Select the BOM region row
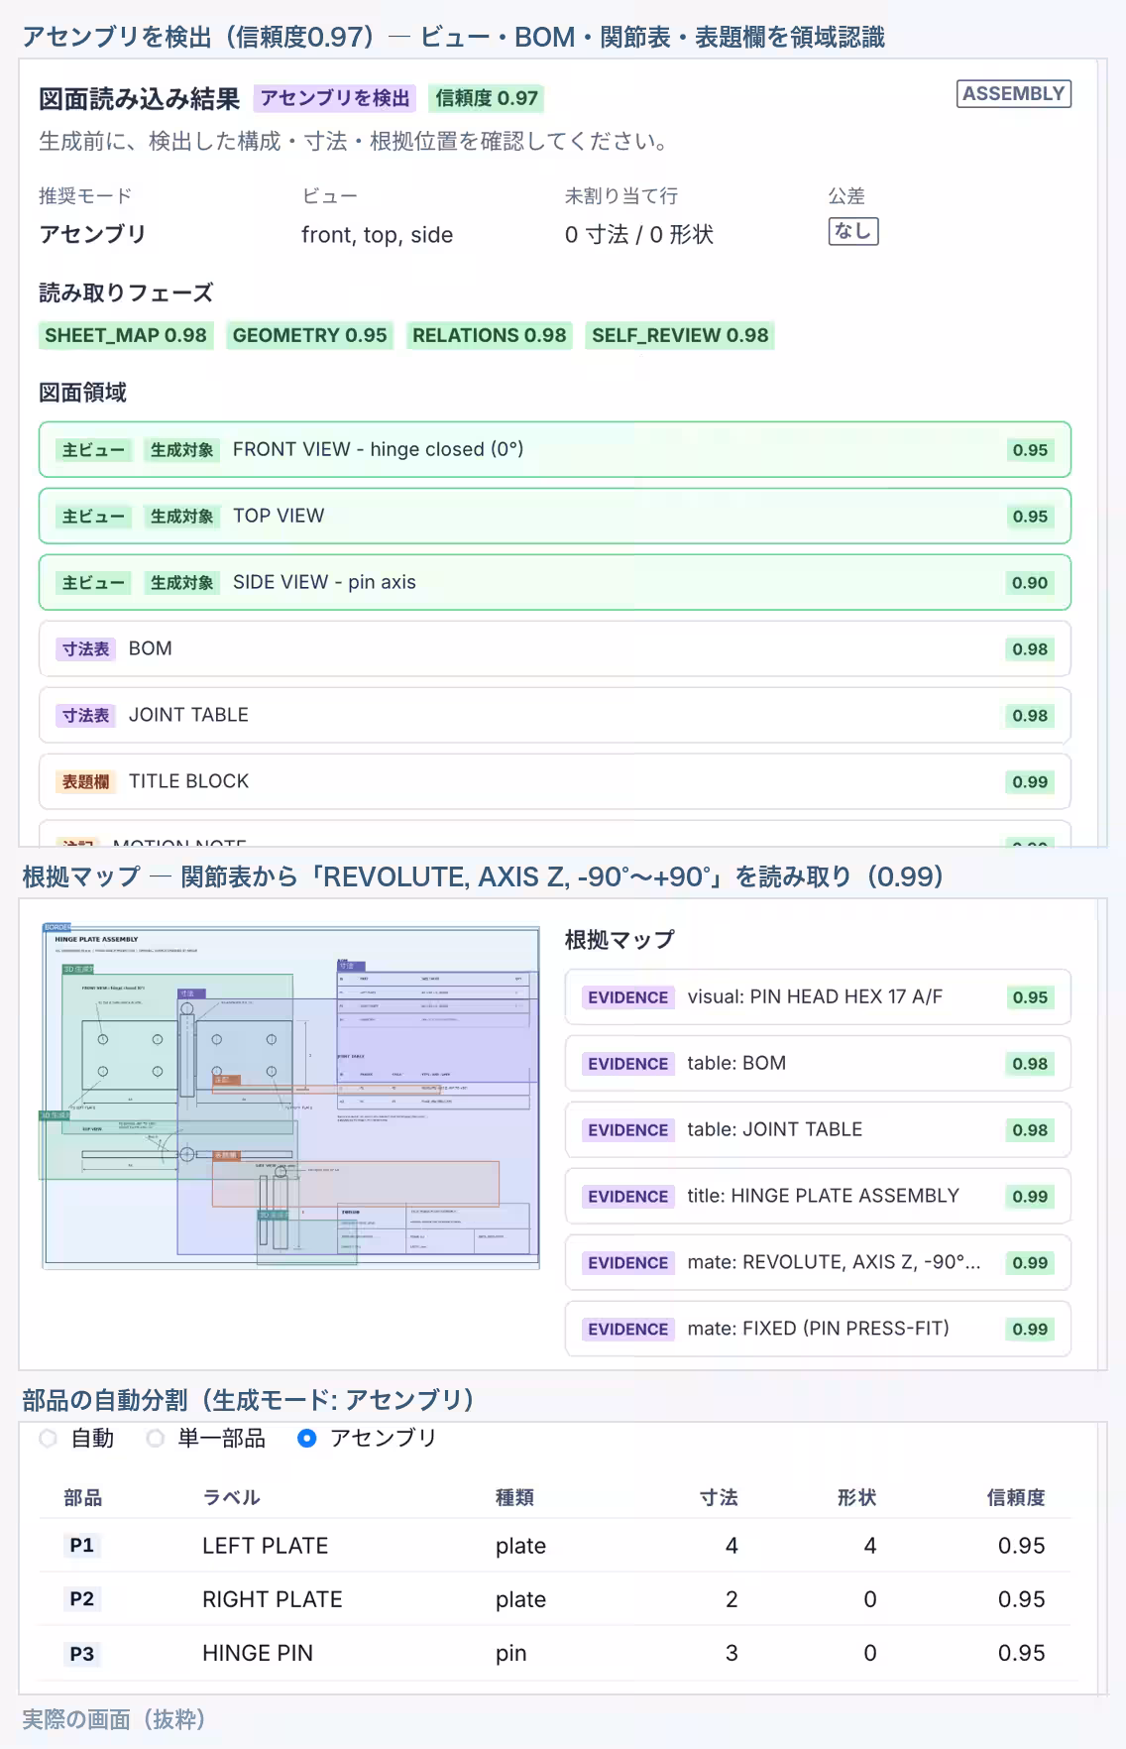 point(555,649)
